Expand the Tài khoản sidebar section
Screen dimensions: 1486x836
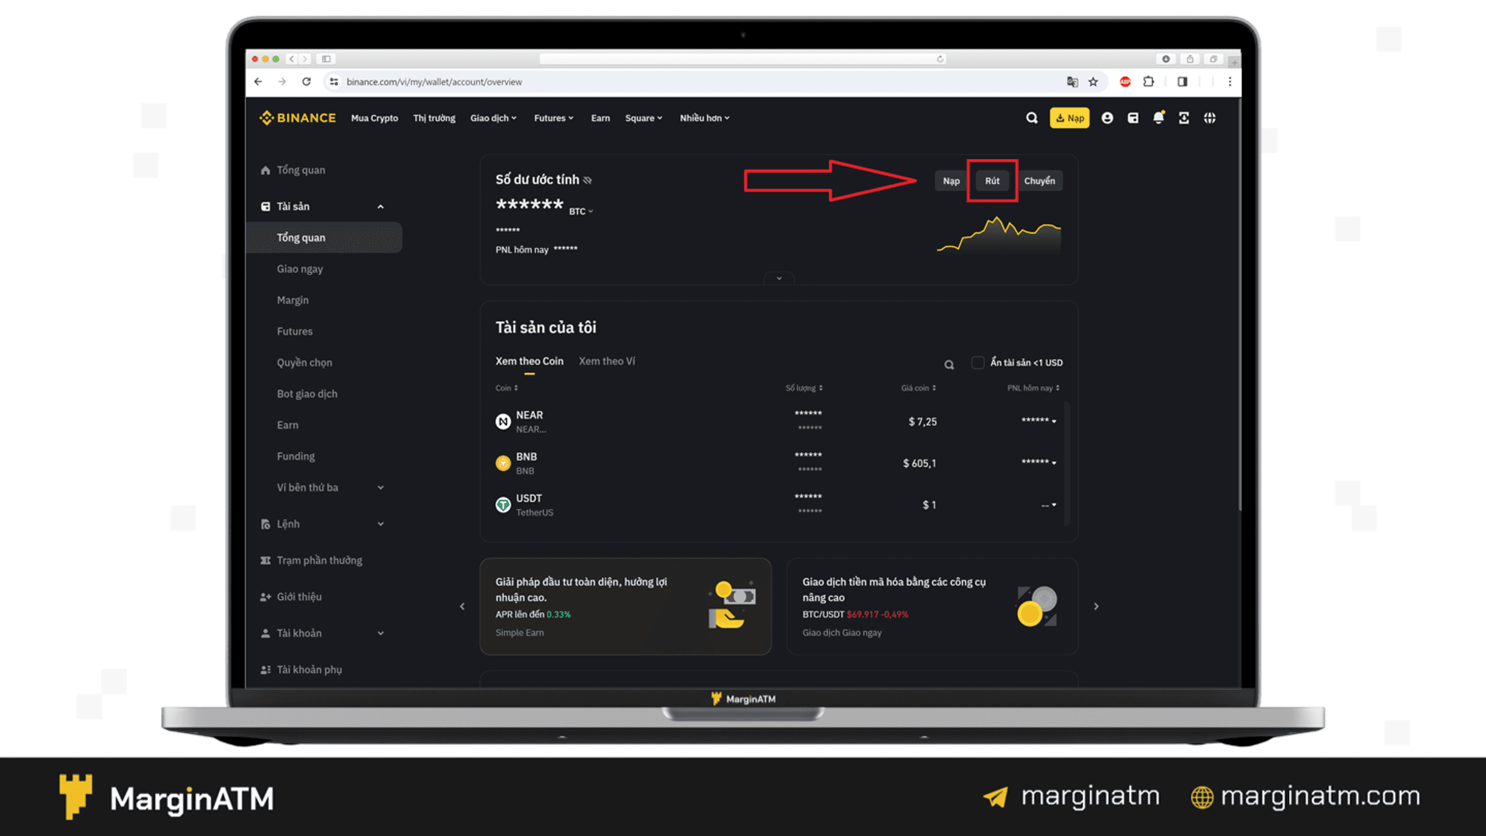pyautogui.click(x=381, y=633)
